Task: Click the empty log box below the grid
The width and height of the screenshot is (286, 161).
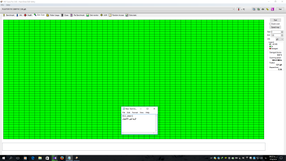Action: point(134,147)
